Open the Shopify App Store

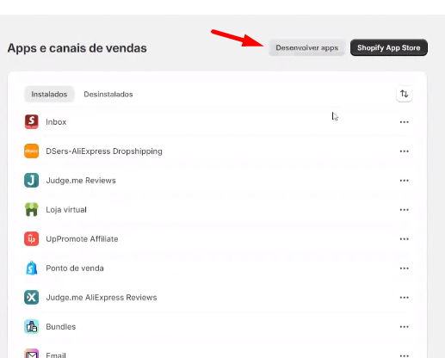coord(389,47)
